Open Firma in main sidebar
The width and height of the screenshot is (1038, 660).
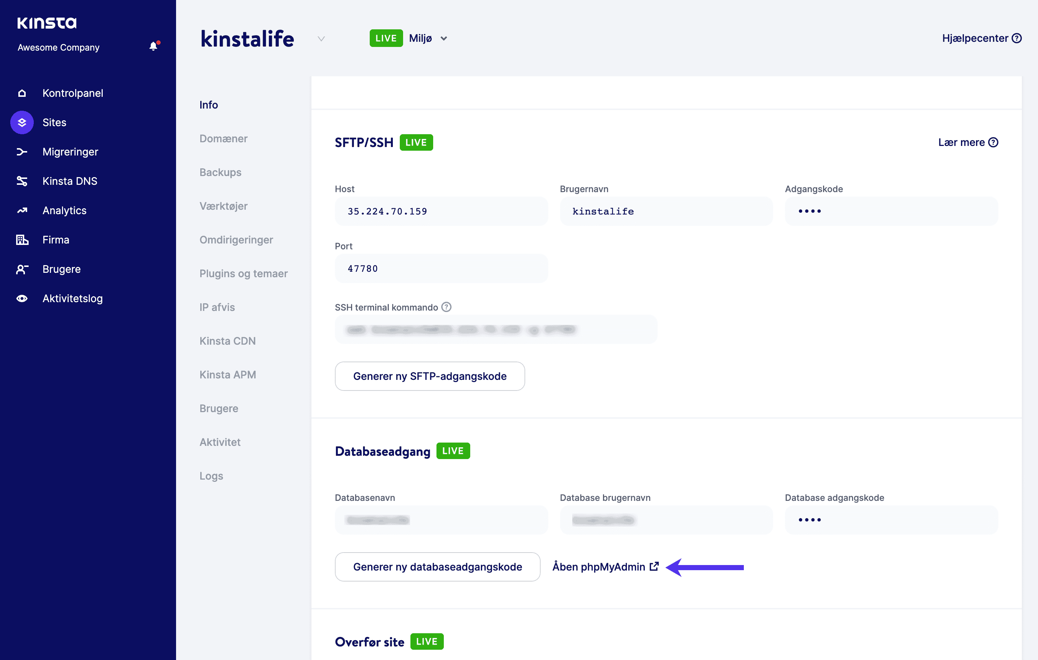coord(56,239)
